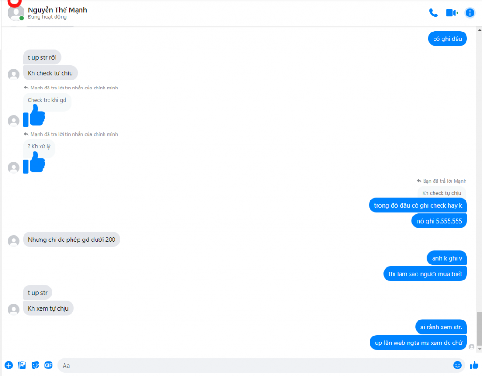Open emoji picker in message box
The width and height of the screenshot is (482, 376).
pos(457,365)
